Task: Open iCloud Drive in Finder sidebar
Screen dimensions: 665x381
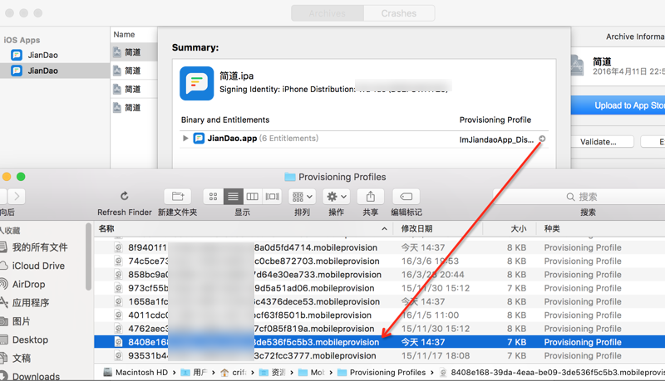Action: click(38, 266)
